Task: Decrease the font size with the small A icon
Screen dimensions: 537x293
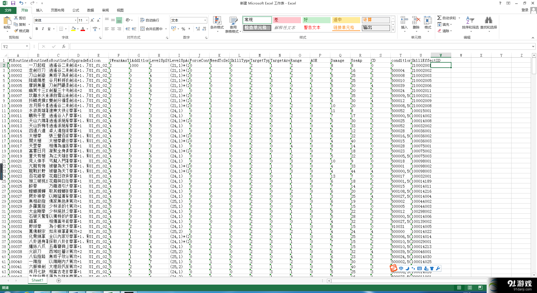Action: coord(98,20)
